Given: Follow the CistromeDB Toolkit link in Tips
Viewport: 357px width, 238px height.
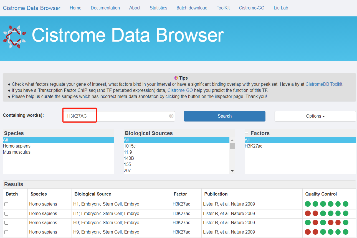Looking at the screenshot, I should 324,84.
